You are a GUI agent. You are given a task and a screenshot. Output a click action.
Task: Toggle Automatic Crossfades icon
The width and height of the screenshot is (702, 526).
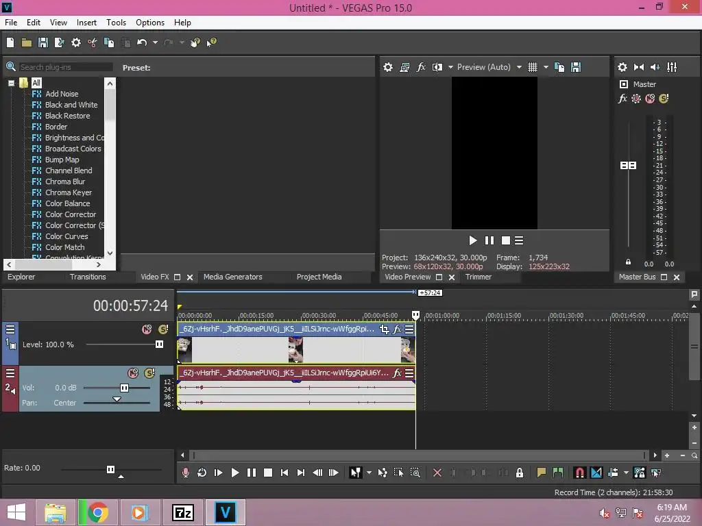596,473
